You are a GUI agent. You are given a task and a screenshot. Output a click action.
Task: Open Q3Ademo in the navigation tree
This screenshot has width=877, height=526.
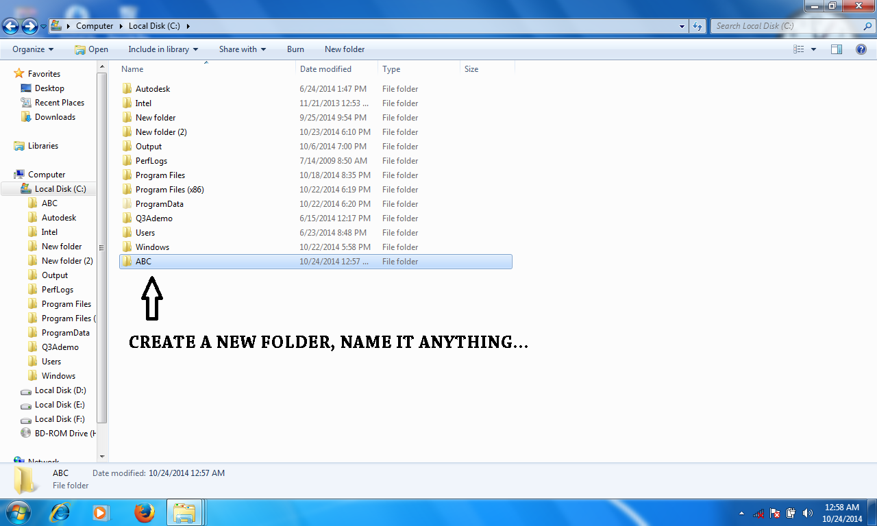(x=60, y=347)
